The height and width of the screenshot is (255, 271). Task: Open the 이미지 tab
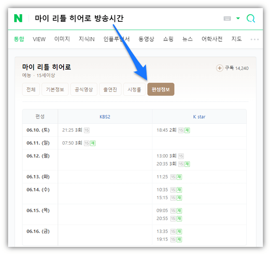tap(62, 39)
